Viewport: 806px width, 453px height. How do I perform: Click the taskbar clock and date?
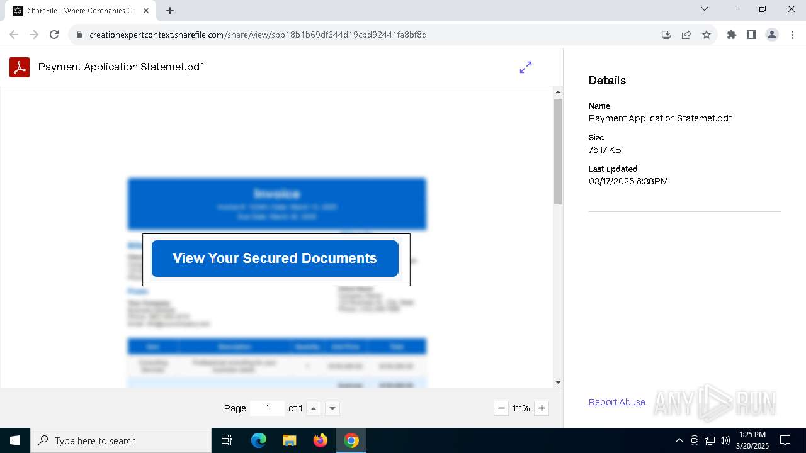click(752, 440)
